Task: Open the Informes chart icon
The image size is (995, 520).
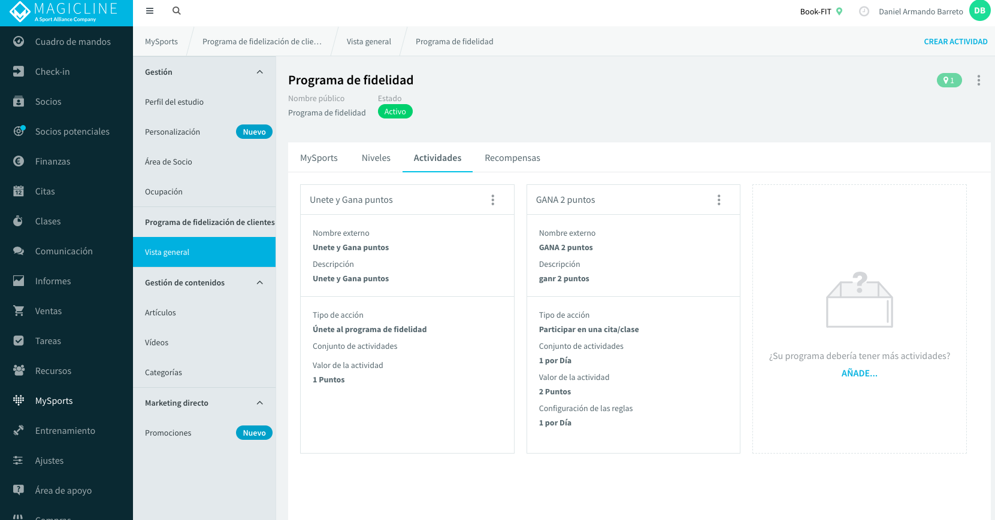Action: tap(19, 281)
